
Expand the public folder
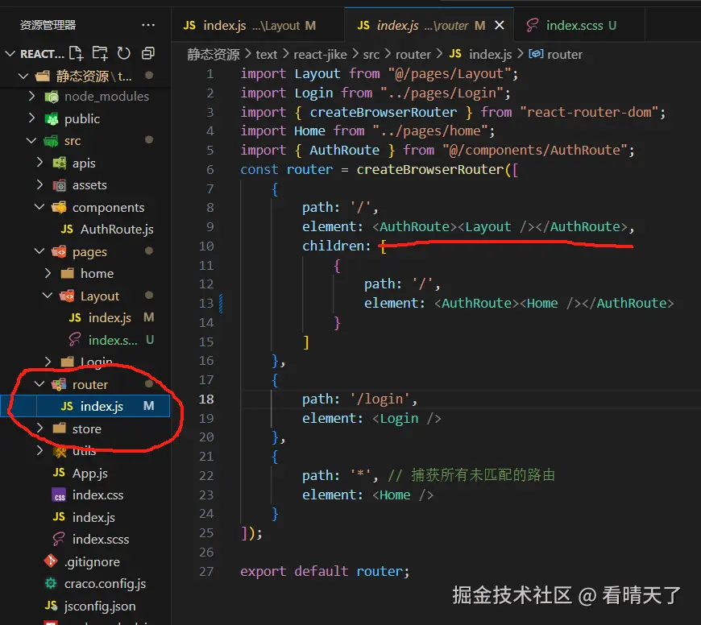tap(31, 118)
